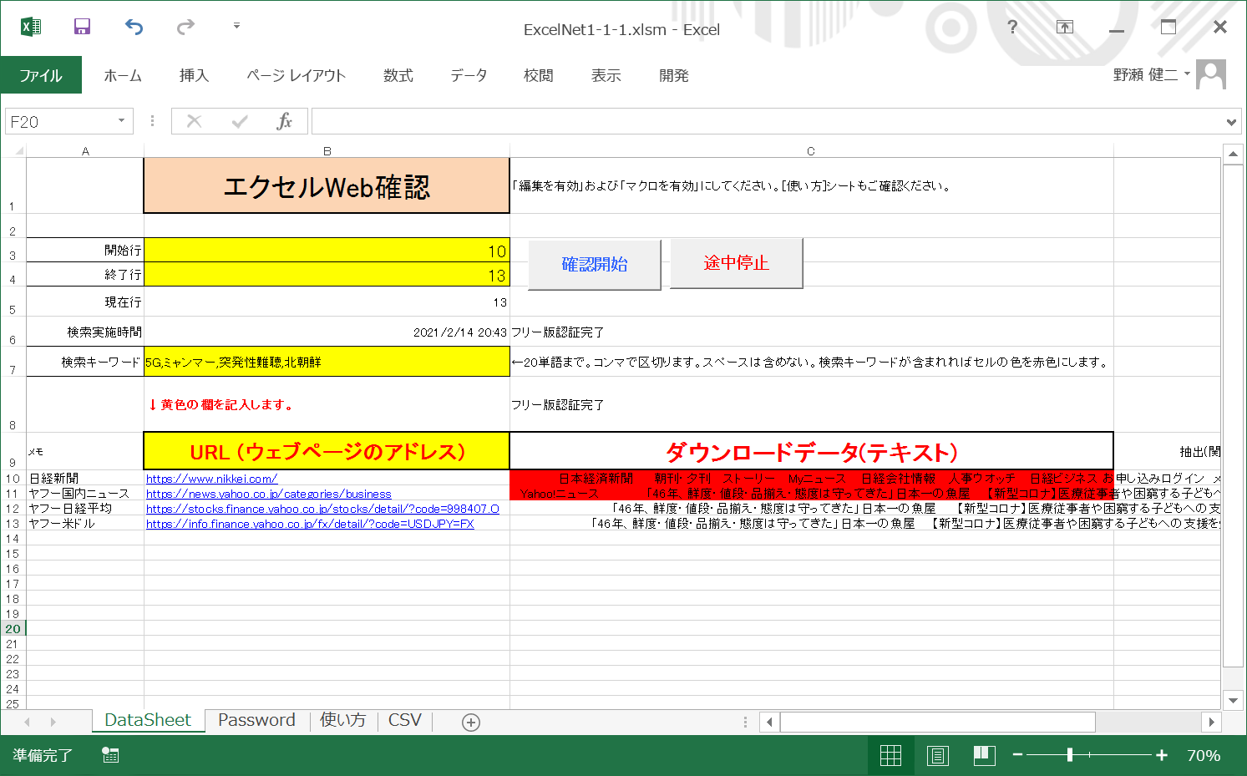1247x776 pixels.
Task: Save the workbook with the floppy icon
Action: tap(82, 27)
